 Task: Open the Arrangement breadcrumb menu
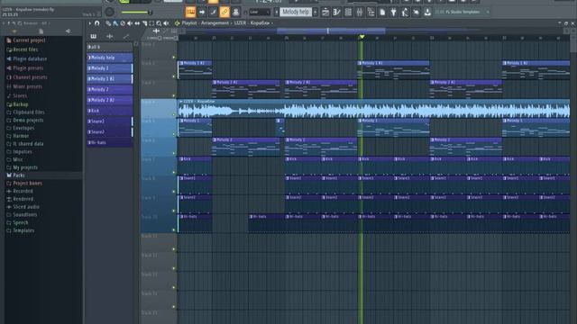click(x=215, y=23)
